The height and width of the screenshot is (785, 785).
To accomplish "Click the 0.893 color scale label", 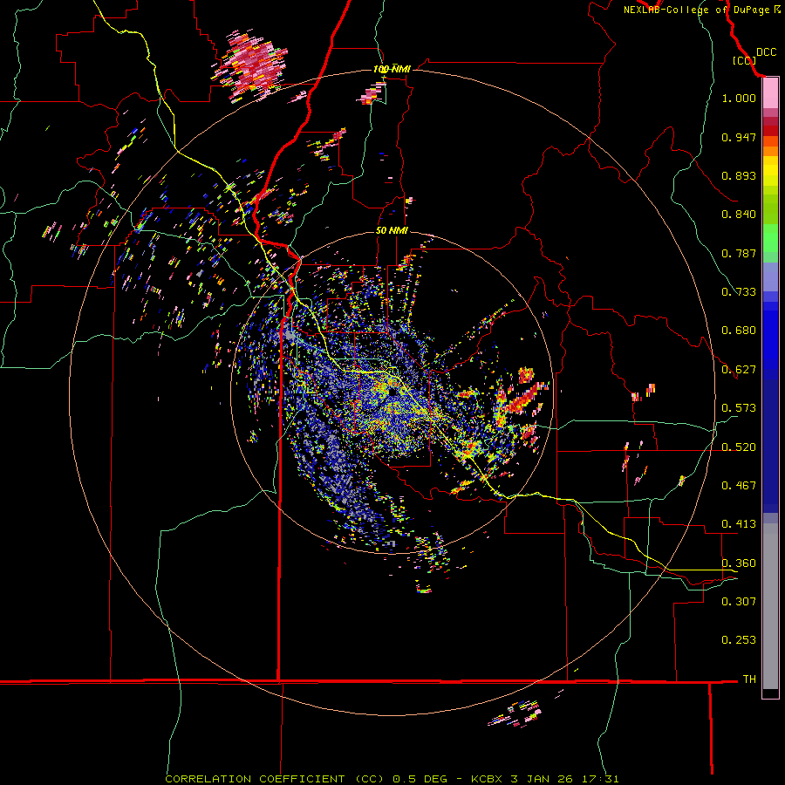I will 739,175.
